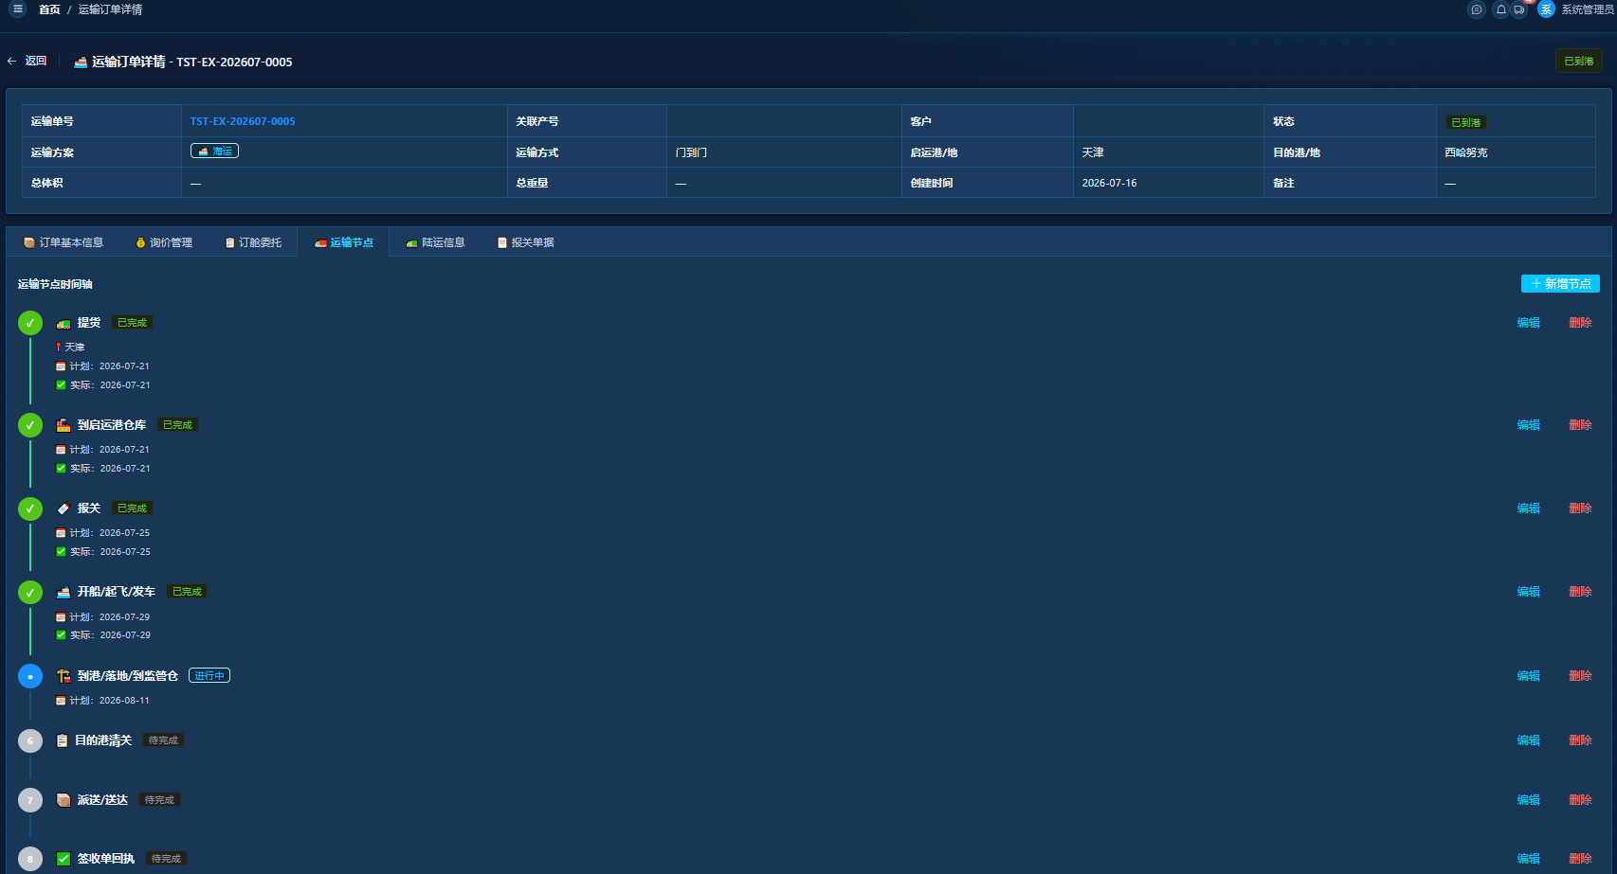Click the 海运 transport plan tag
Image resolution: width=1617 pixels, height=874 pixels.
[214, 151]
